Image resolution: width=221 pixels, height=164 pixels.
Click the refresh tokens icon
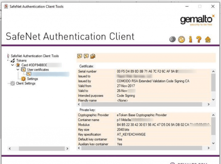(181, 39)
